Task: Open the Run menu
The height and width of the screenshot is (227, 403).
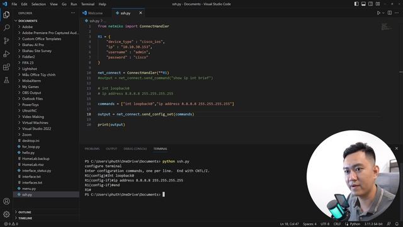Action: pyautogui.click(x=74, y=4)
